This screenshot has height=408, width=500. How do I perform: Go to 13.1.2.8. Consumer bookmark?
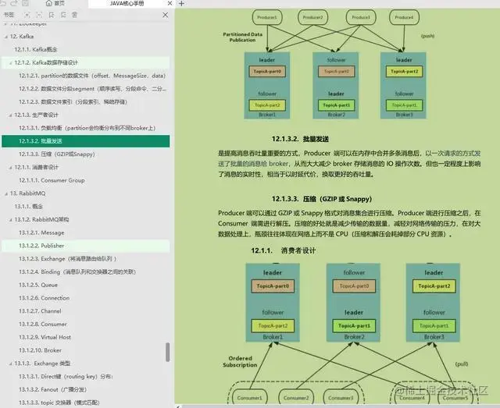(x=43, y=324)
